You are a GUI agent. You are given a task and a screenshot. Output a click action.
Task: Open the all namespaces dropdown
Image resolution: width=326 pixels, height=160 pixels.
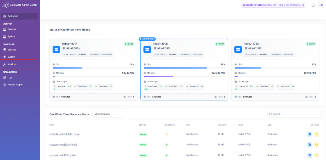pos(107,114)
